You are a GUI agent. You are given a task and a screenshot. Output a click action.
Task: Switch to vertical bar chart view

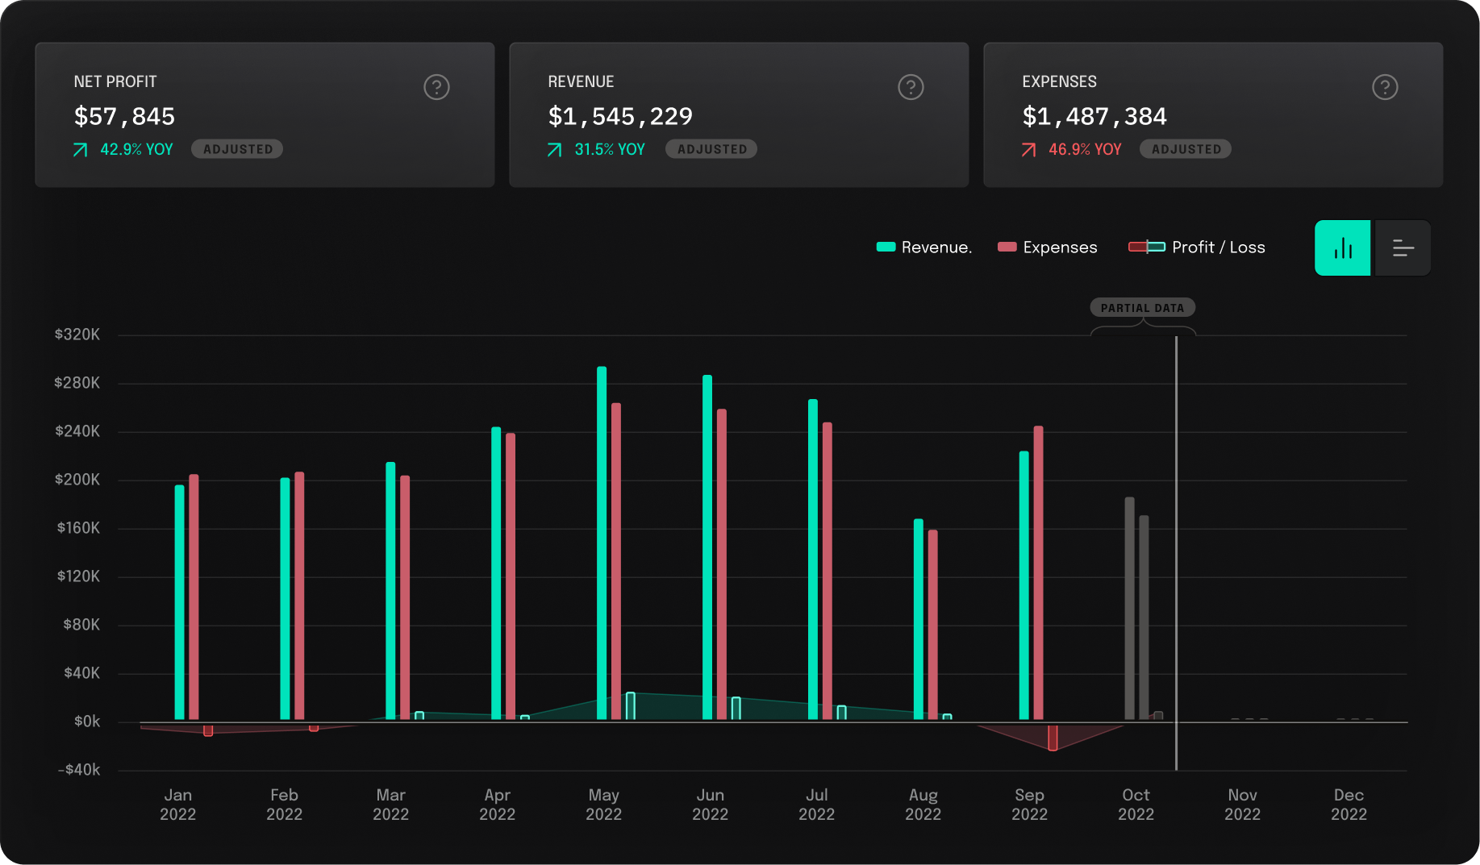[1342, 248]
